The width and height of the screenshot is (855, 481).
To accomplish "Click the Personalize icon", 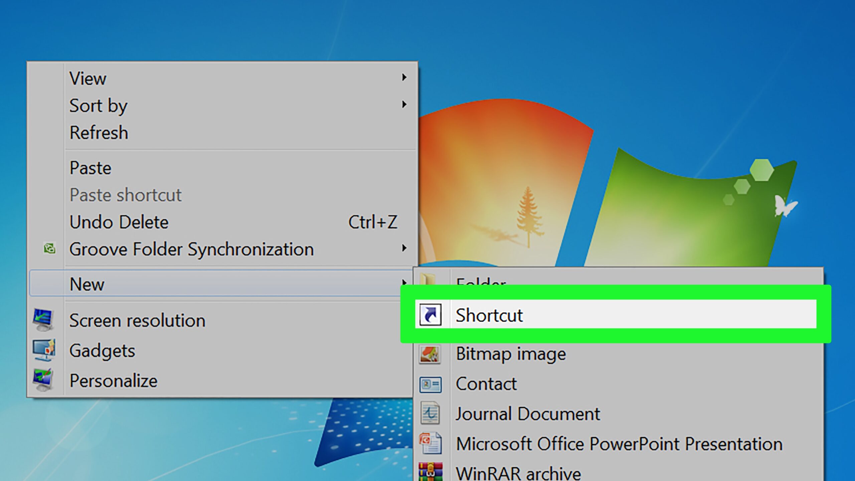I will [43, 380].
